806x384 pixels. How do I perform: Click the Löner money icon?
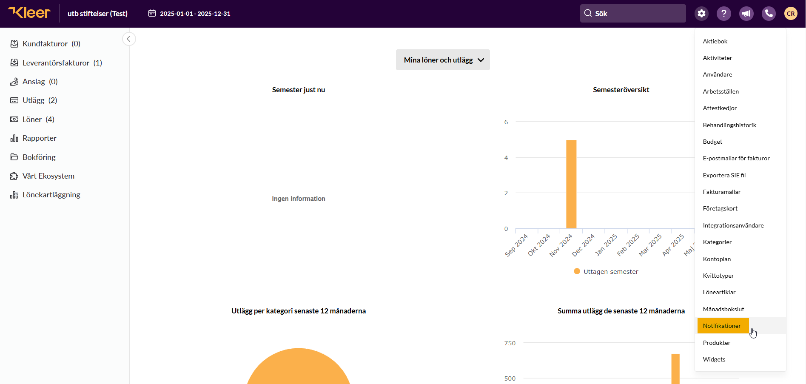tap(14, 119)
